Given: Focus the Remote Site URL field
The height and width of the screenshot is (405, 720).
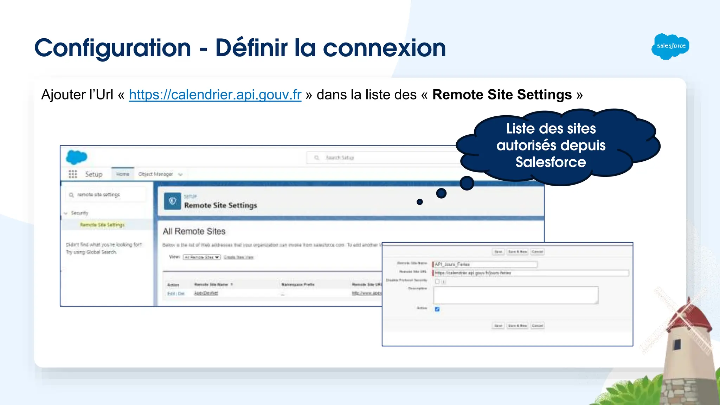Looking at the screenshot, I should pos(531,273).
